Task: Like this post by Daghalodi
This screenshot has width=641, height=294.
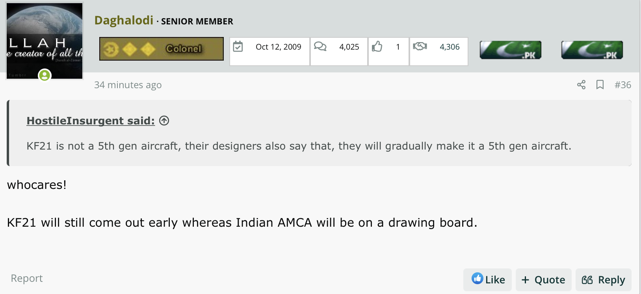Action: [488, 280]
